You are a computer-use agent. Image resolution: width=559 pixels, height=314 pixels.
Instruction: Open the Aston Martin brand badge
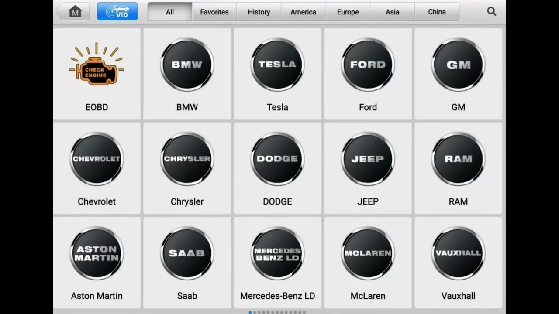coord(97,253)
